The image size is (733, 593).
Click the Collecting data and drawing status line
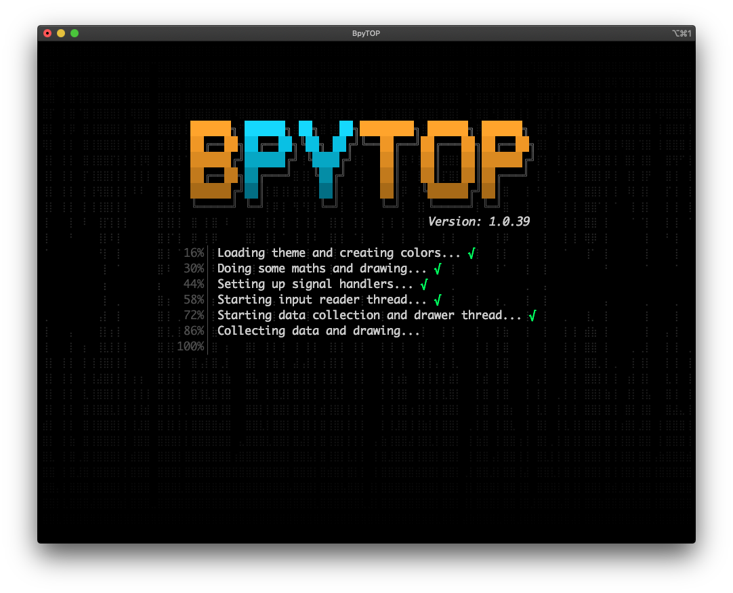[318, 331]
